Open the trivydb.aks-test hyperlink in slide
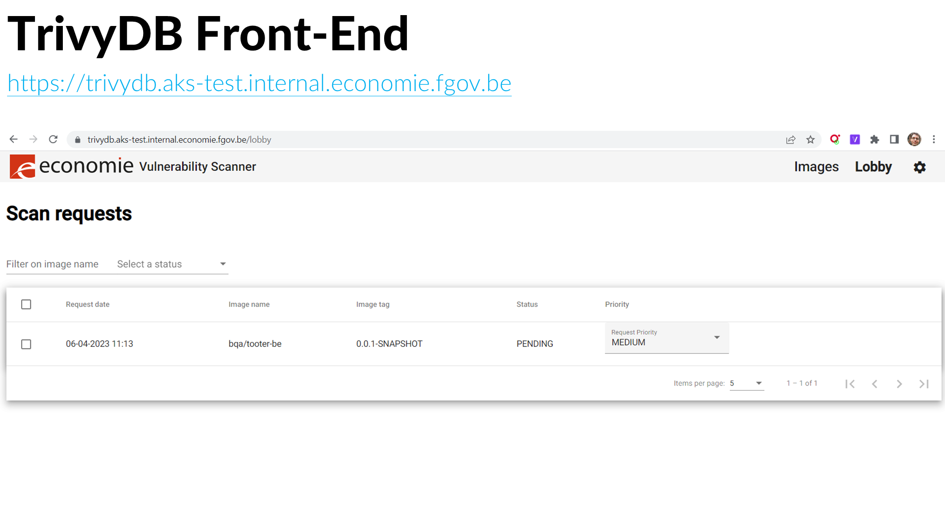Image resolution: width=945 pixels, height=531 pixels. (259, 84)
